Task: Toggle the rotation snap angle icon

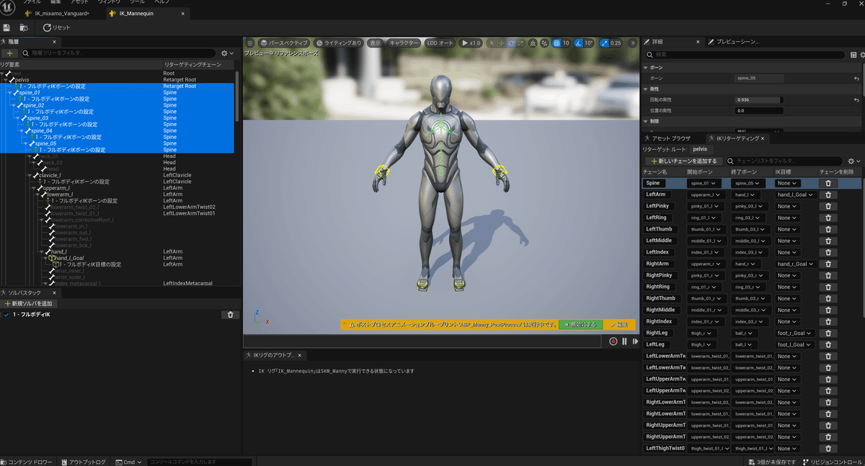Action: coord(578,43)
